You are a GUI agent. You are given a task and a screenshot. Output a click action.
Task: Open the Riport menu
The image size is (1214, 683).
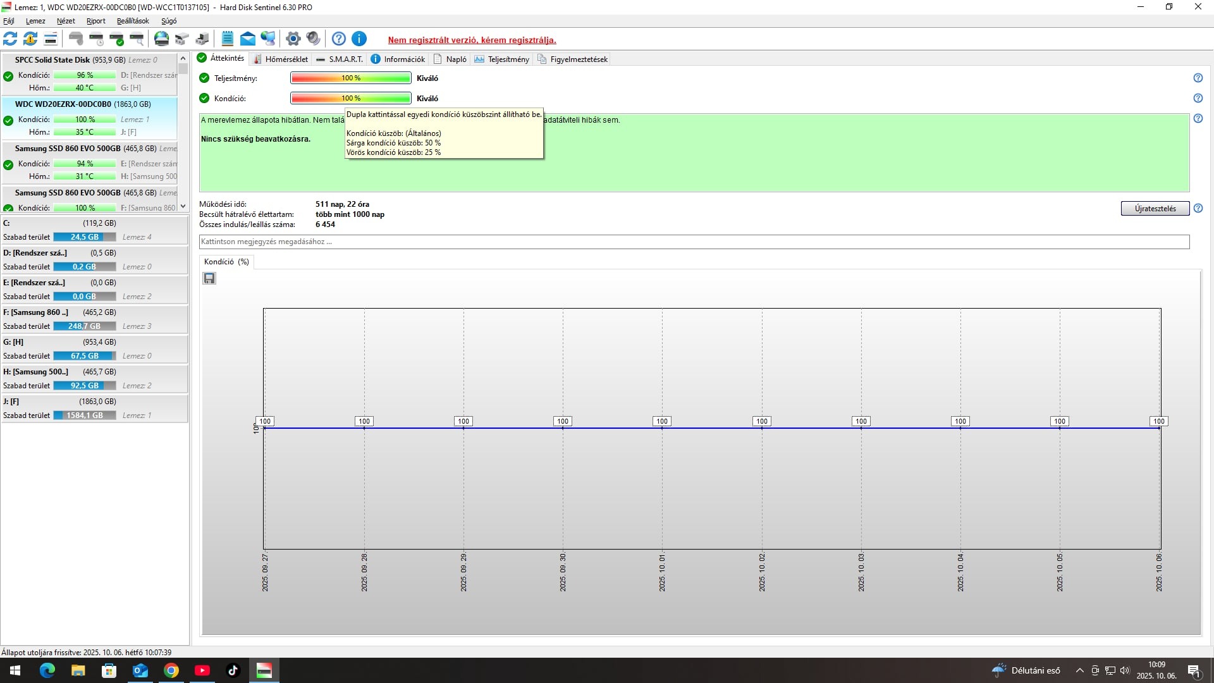pos(95,21)
